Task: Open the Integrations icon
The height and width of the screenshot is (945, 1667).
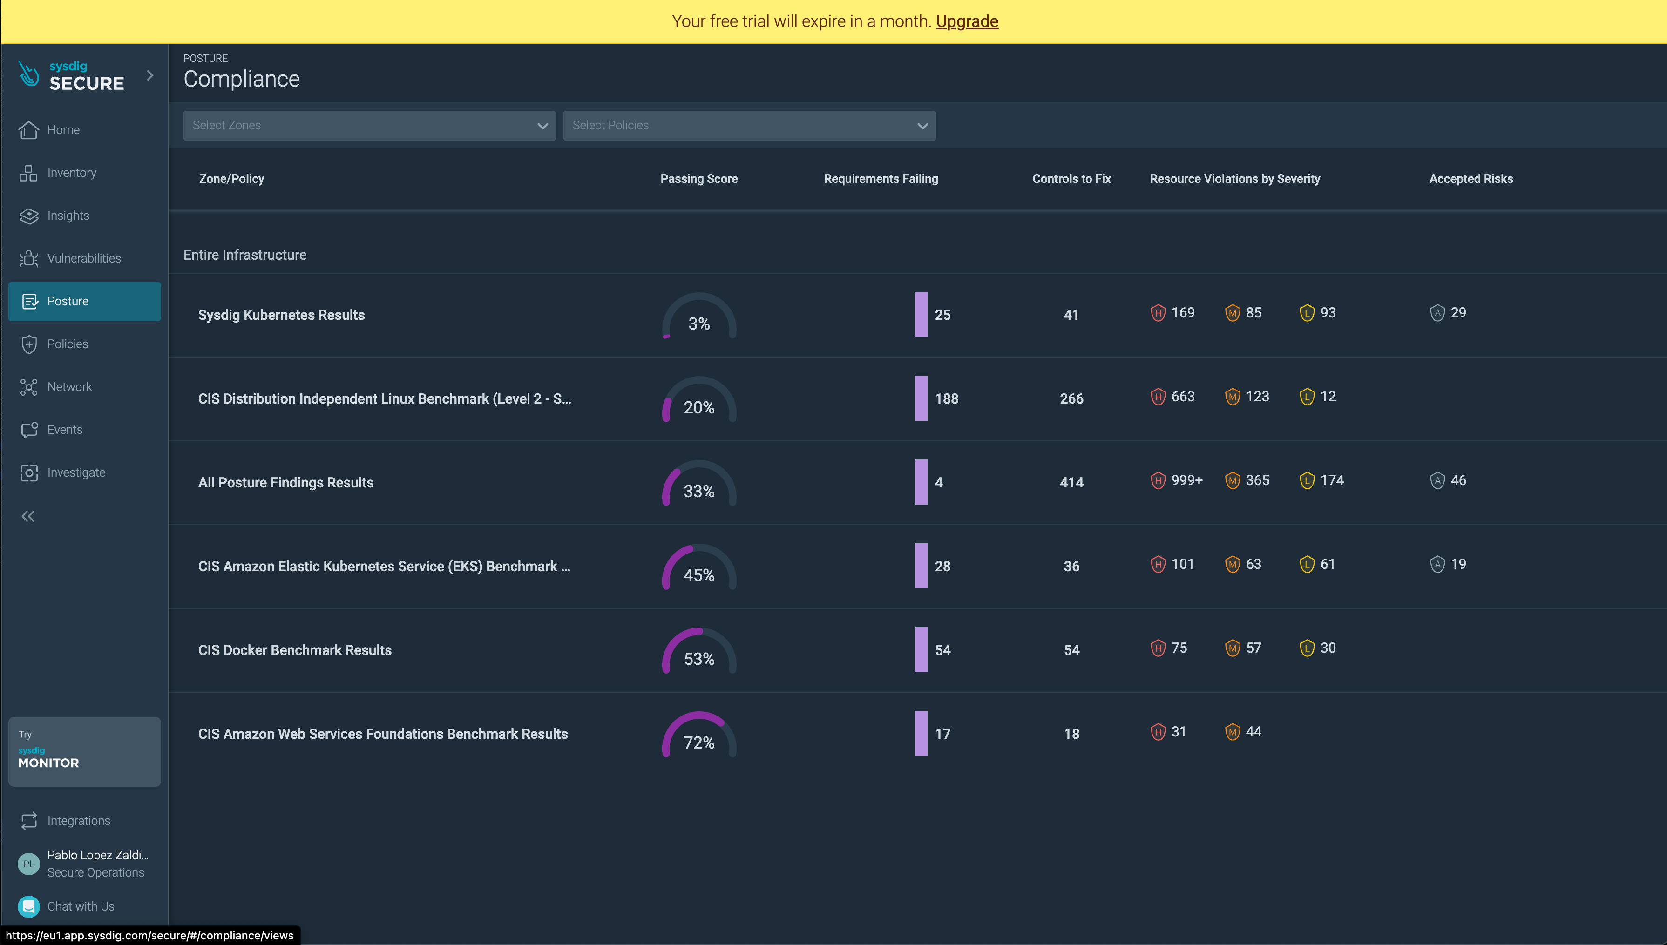Action: click(28, 820)
